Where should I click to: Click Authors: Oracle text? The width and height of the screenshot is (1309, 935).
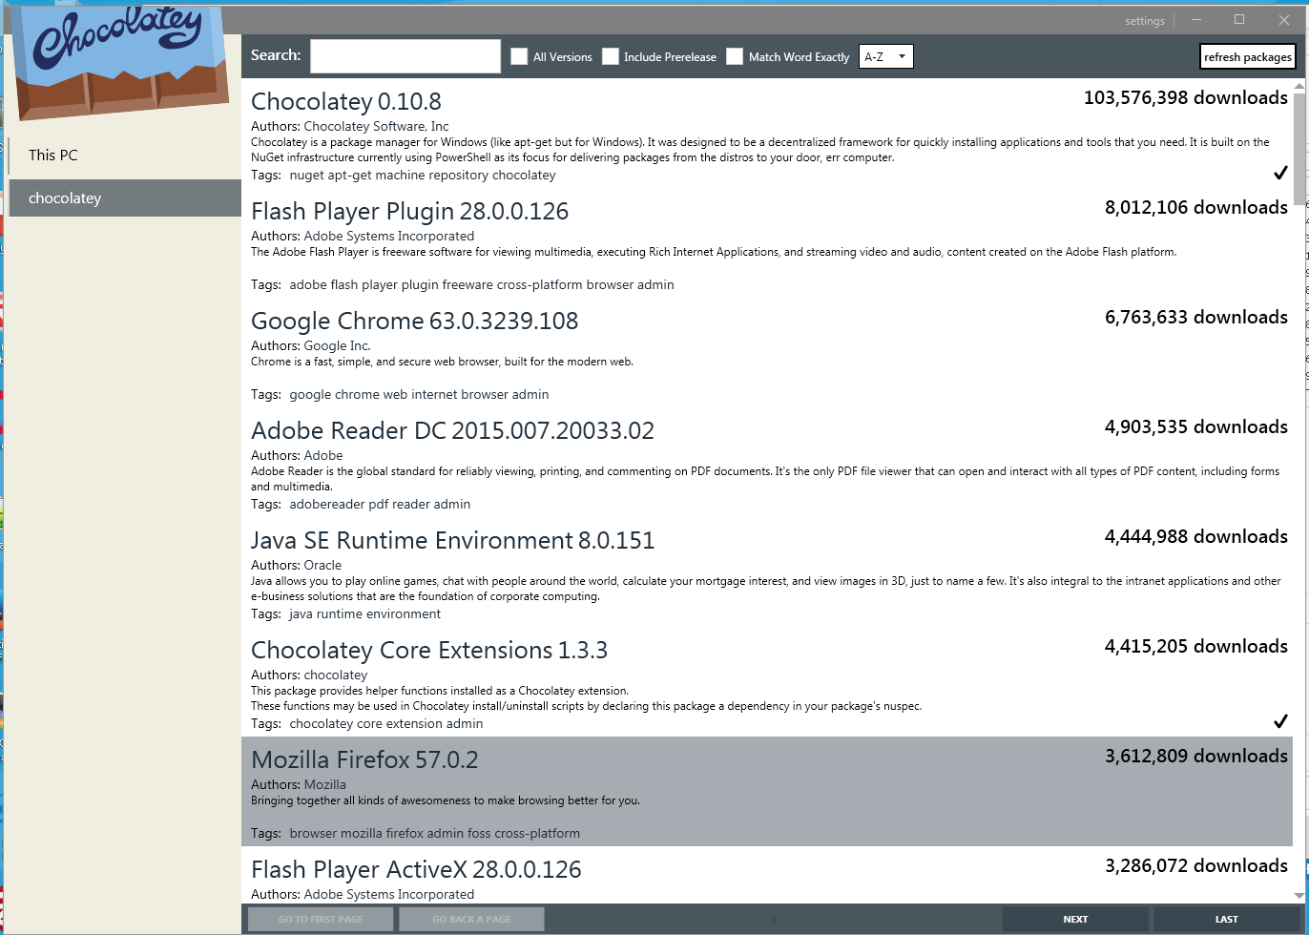pos(296,565)
